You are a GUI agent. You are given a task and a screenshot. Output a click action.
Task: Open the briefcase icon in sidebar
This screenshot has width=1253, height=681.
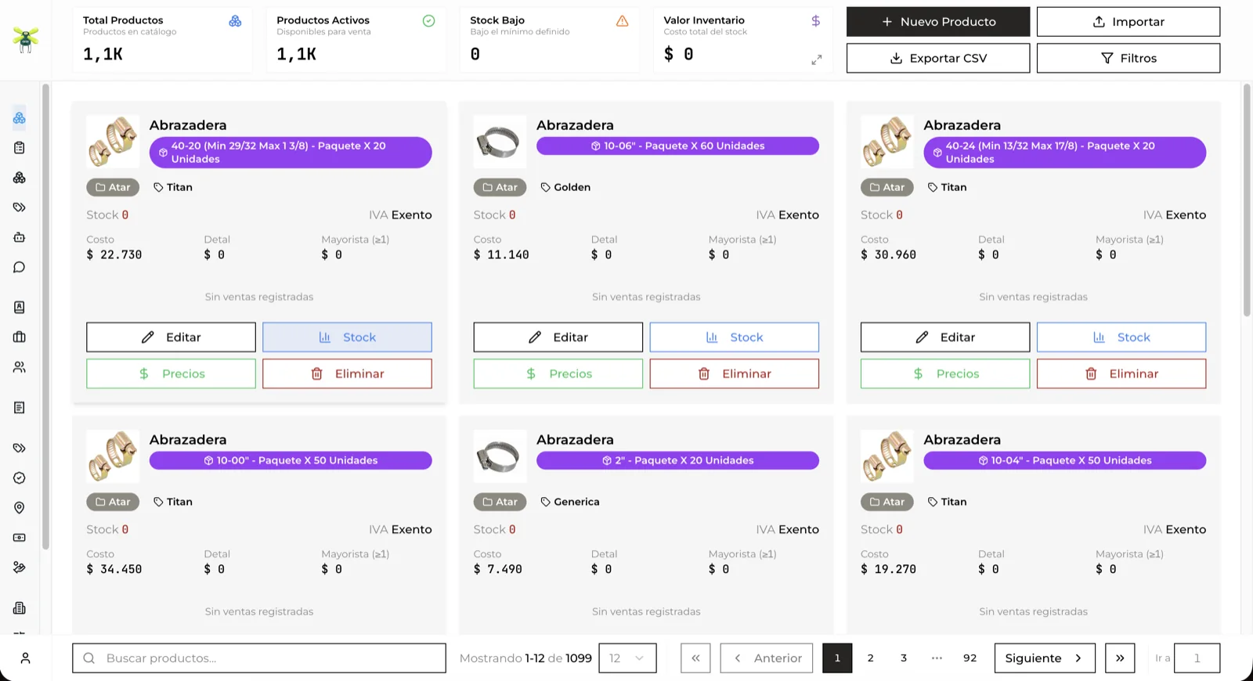click(x=20, y=337)
